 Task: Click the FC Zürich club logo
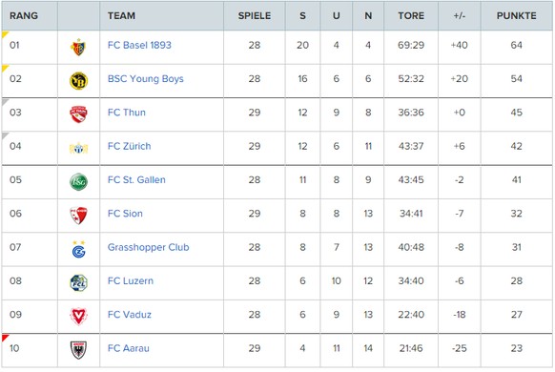tap(78, 148)
